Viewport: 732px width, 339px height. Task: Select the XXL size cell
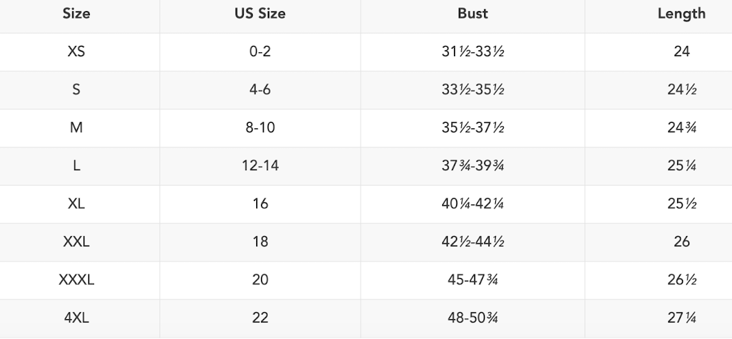tap(76, 242)
